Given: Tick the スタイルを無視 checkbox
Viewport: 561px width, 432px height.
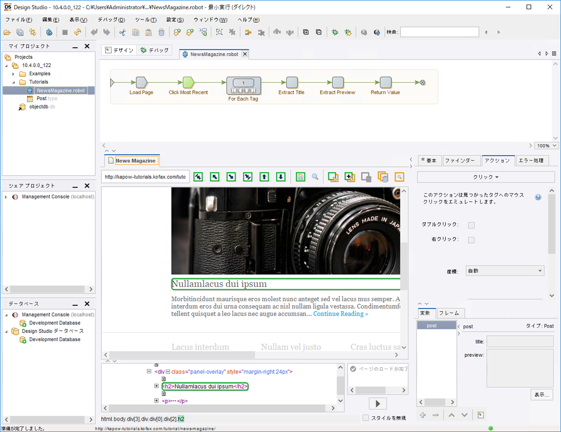Looking at the screenshot, I should (x=366, y=418).
